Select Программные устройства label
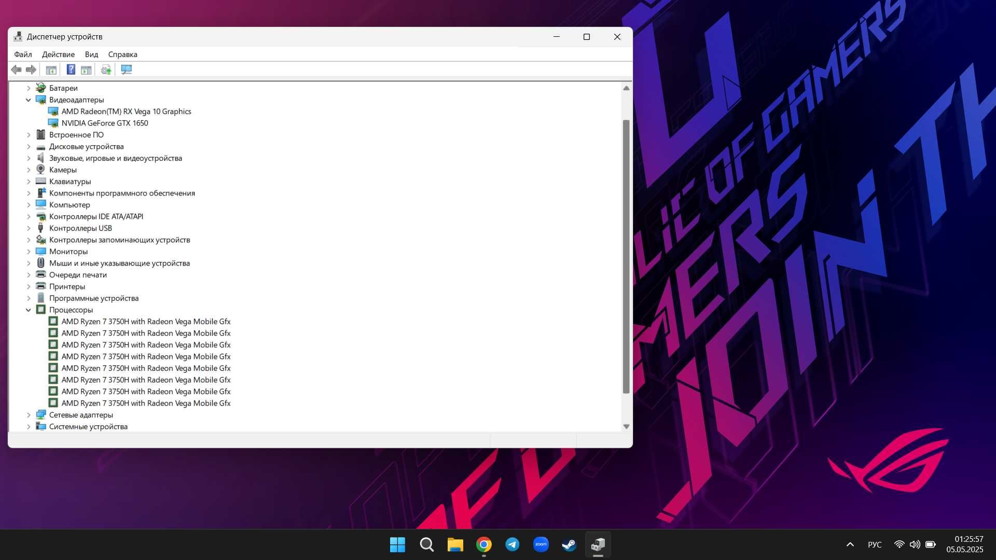 point(94,298)
